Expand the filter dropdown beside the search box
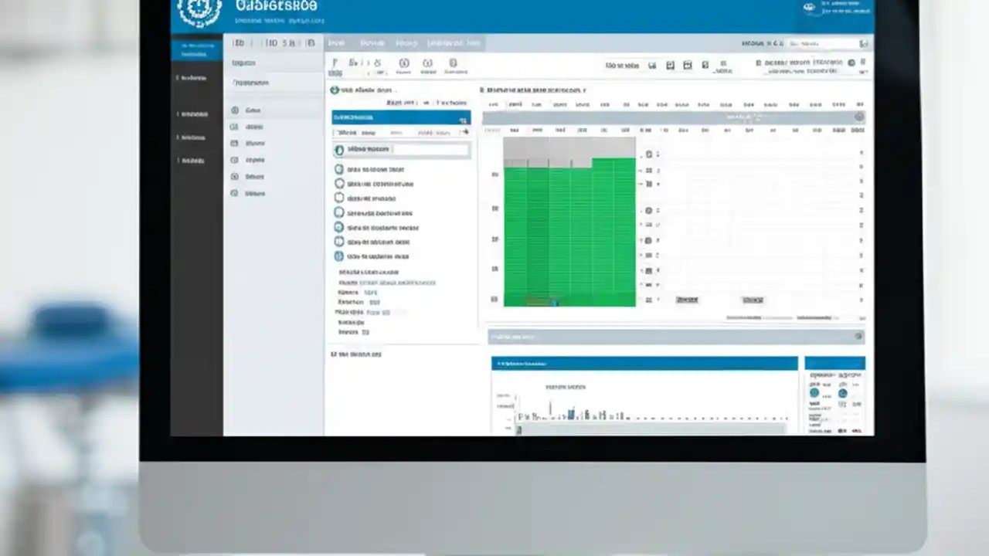The image size is (989, 556). pyautogui.click(x=863, y=43)
